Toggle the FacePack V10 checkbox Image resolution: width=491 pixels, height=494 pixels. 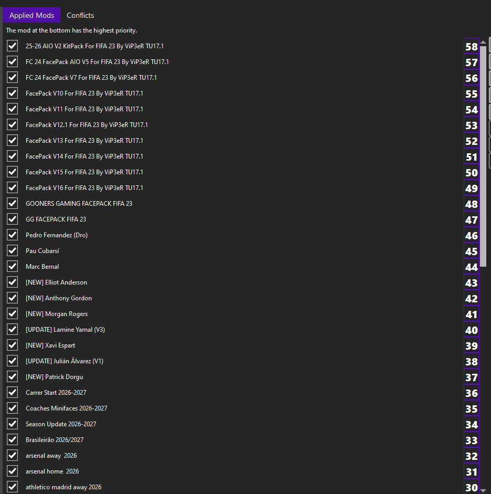tap(12, 93)
